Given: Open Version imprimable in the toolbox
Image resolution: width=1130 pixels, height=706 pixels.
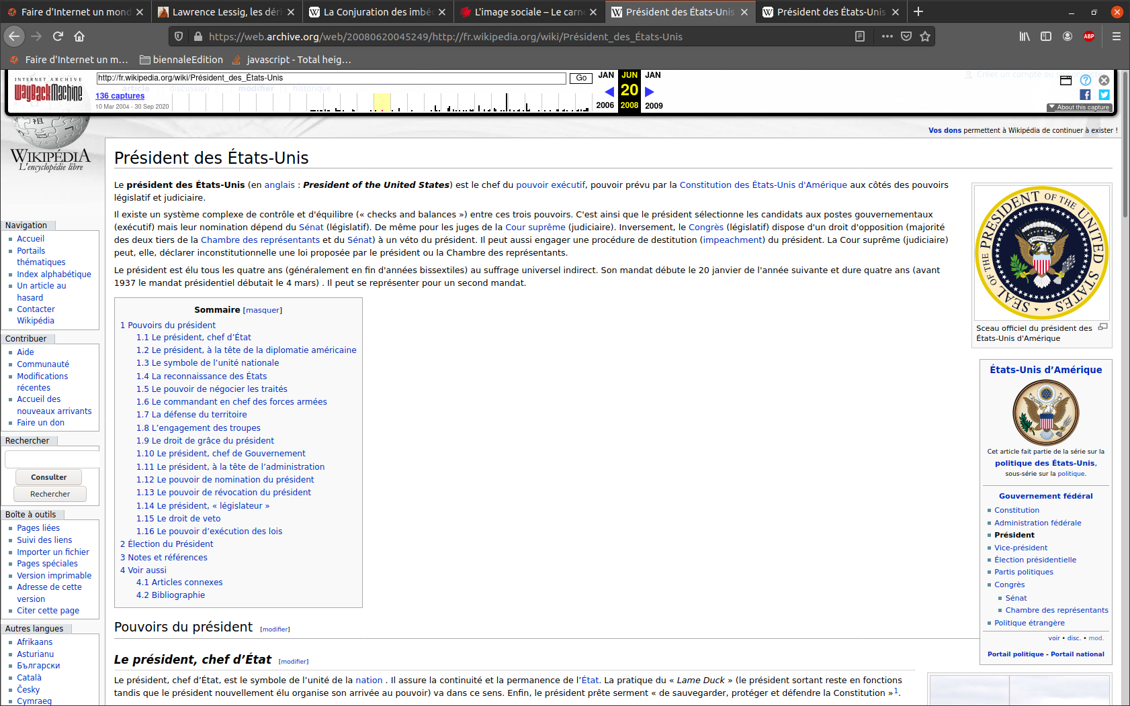Looking at the screenshot, I should coord(54,576).
